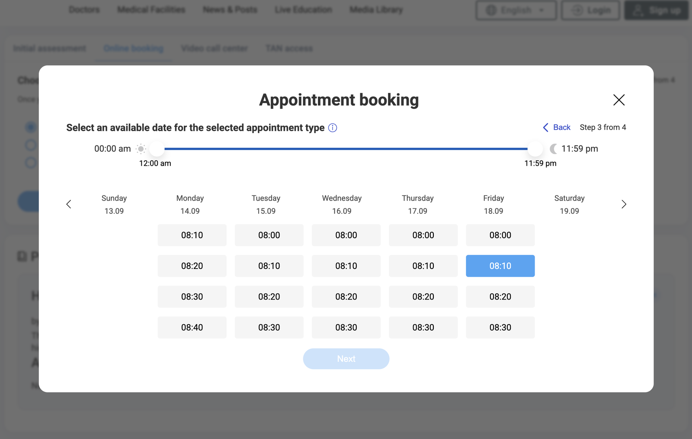Select Tuesday 15.09 at 08:10
This screenshot has height=439, width=692.
[x=269, y=266]
